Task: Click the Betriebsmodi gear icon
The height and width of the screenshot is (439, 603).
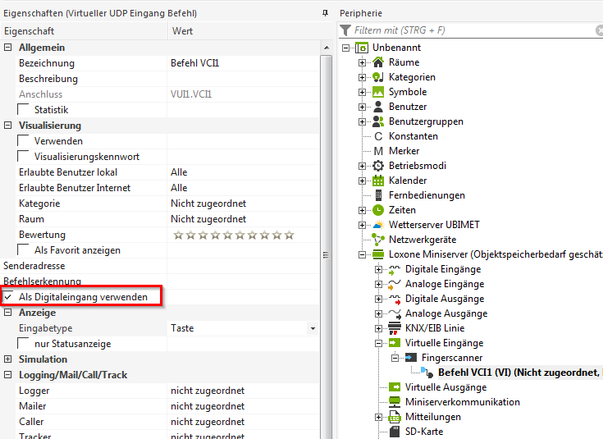Action: tap(378, 166)
